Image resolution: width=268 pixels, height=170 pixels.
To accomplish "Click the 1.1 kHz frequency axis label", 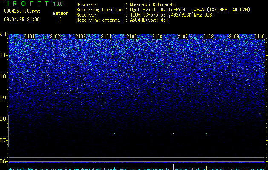I will pos(3,55).
